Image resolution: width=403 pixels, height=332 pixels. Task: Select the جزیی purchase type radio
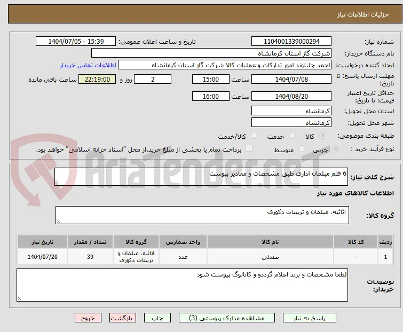coord(336,149)
